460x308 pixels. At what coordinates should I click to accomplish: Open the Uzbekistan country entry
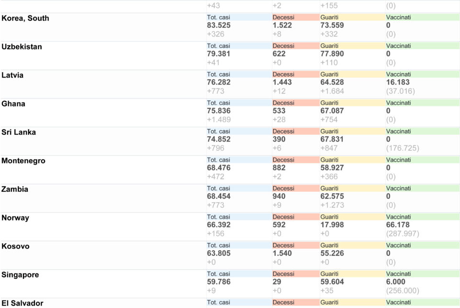tap(22, 46)
